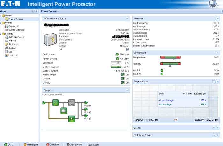Viewport: 223px width, 146px height.
Task: Click the Power Source on utility check icon
Action: 117,59
